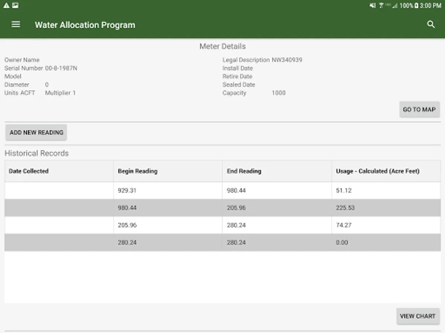This screenshot has width=445, height=333.
Task: Tap the Wi-Fi status icon
Action: (381, 6)
